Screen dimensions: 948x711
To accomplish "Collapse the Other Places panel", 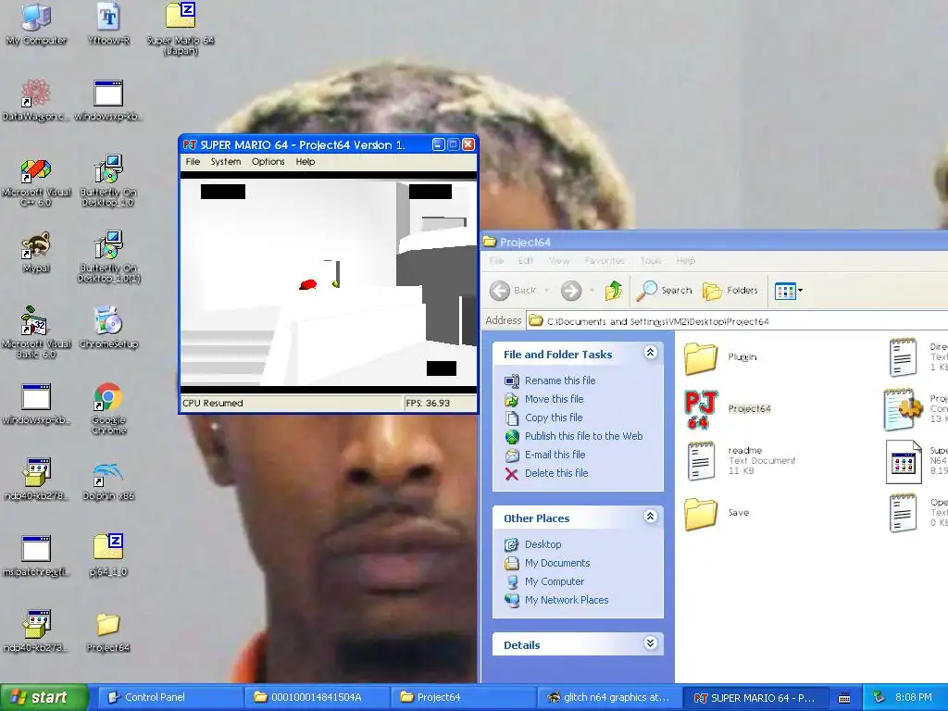I will tap(651, 517).
